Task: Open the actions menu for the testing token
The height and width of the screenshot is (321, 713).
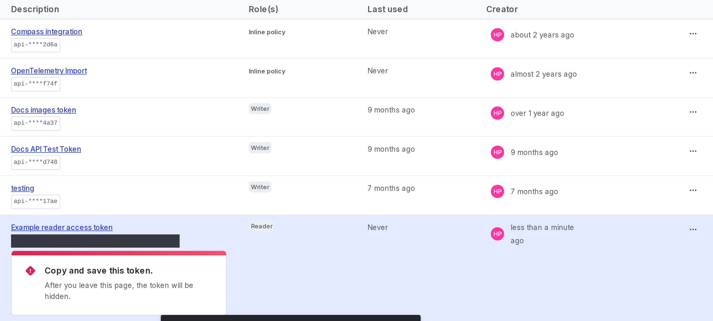Action: point(693,190)
